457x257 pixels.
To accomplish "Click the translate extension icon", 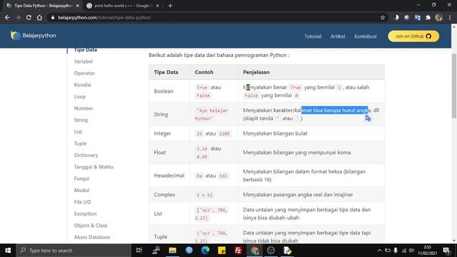I will coord(417,17).
